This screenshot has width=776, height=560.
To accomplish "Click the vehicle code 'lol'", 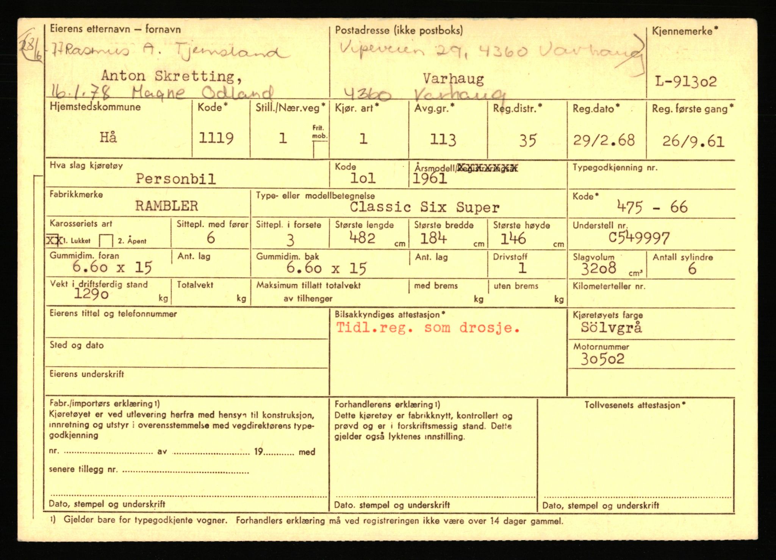I will pos(363,178).
